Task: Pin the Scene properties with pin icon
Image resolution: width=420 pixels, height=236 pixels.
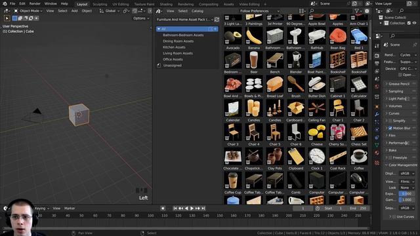Action: [x=415, y=45]
